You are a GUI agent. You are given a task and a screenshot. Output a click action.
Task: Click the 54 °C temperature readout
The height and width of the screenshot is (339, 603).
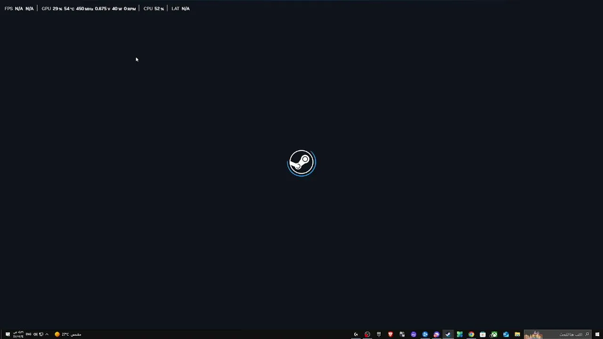[69, 8]
